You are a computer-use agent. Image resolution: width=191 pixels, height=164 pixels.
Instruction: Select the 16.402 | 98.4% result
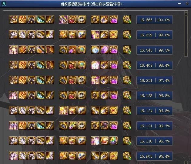[x=154, y=65]
